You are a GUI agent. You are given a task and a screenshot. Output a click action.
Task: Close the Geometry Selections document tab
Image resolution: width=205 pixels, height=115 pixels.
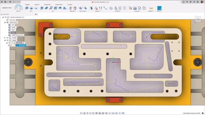point(180,2)
